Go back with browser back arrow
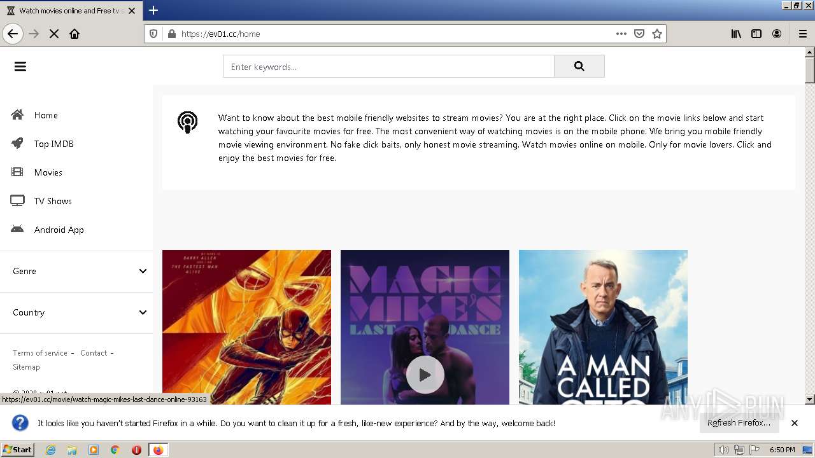The height and width of the screenshot is (458, 815). coord(13,34)
